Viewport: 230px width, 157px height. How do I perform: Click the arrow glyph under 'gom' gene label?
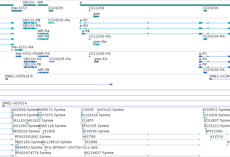pyautogui.click(x=96, y=16)
